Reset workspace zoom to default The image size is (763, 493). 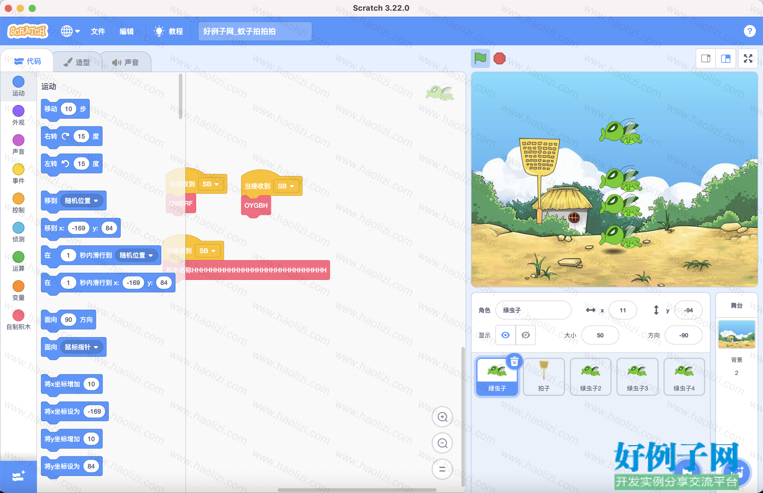(x=442, y=469)
